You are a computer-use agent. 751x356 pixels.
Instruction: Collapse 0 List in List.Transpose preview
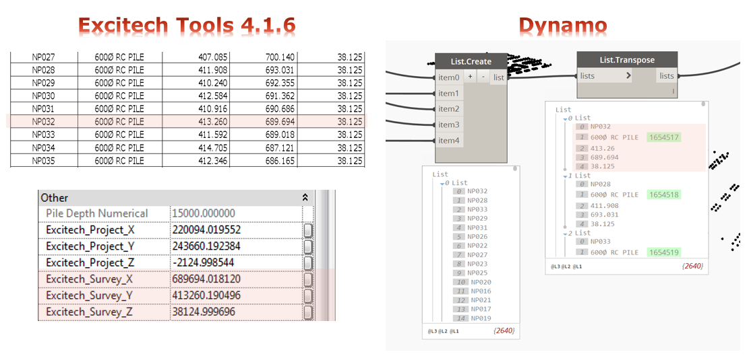[565, 118]
